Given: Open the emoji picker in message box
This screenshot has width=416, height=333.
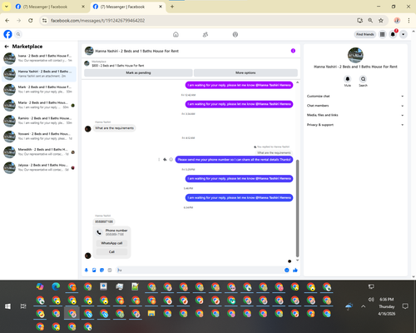Looking at the screenshot, I should 287,270.
